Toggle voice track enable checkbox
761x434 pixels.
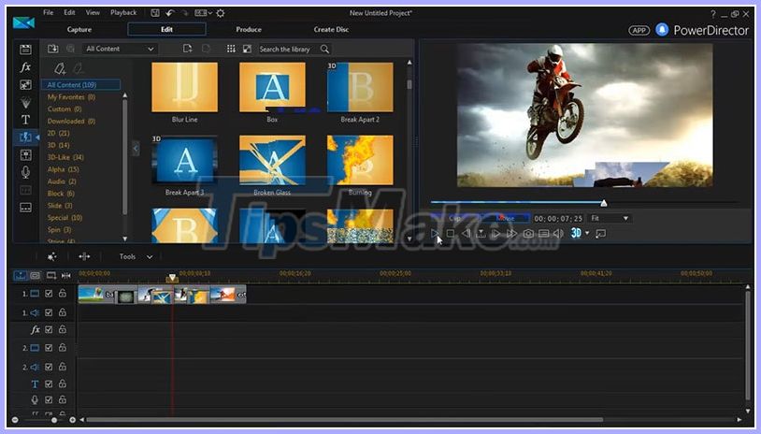(x=49, y=400)
